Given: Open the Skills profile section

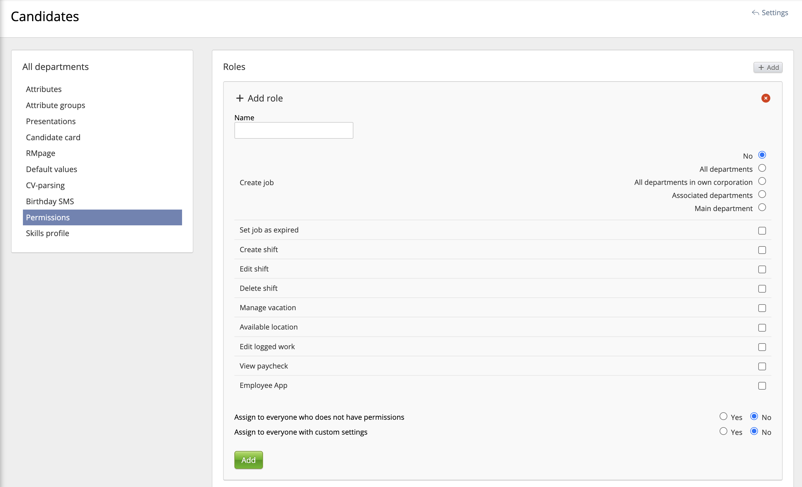Looking at the screenshot, I should 48,233.
